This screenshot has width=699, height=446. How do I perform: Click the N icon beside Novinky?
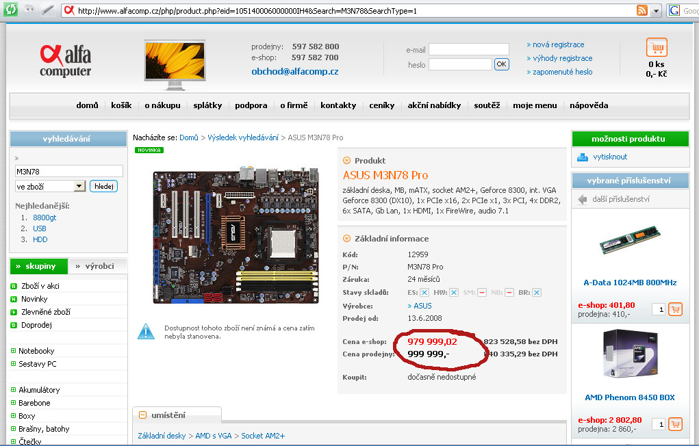pyautogui.click(x=14, y=299)
